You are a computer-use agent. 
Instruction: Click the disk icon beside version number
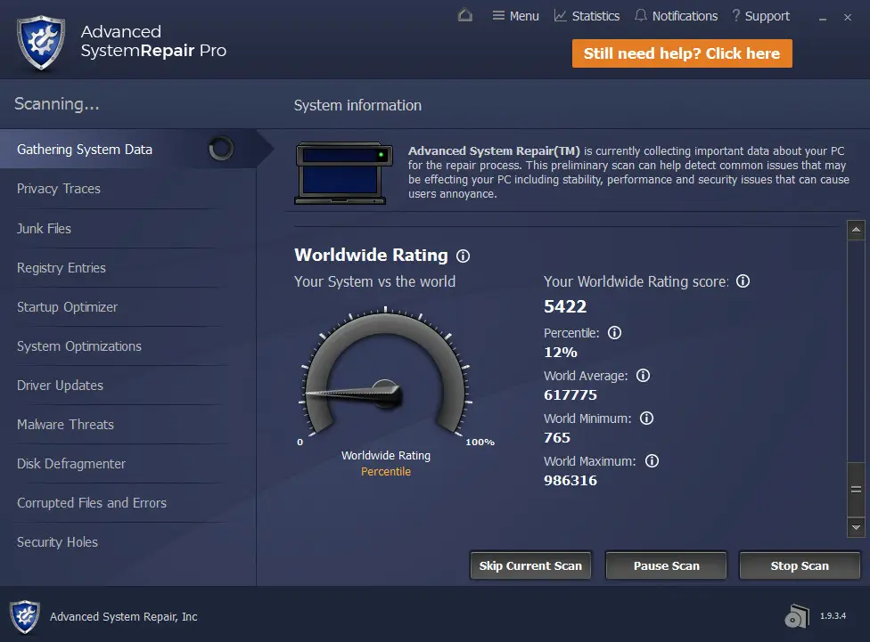797,616
